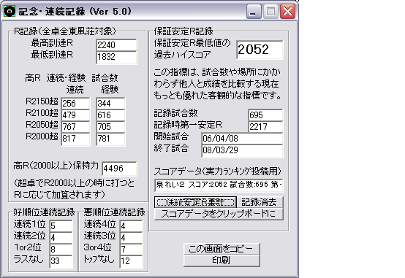This screenshot has height=278, width=405.
Task: Click the 終了試合 field showing 08/03/29
Action: click(x=242, y=150)
